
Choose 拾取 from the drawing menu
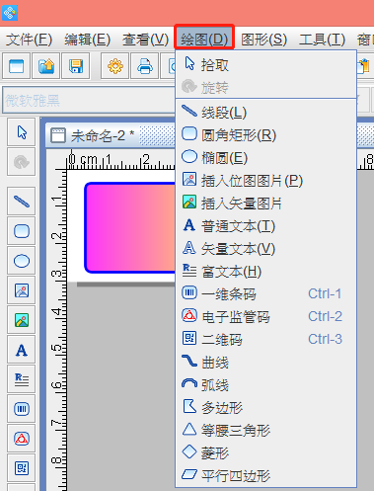[x=266, y=64]
